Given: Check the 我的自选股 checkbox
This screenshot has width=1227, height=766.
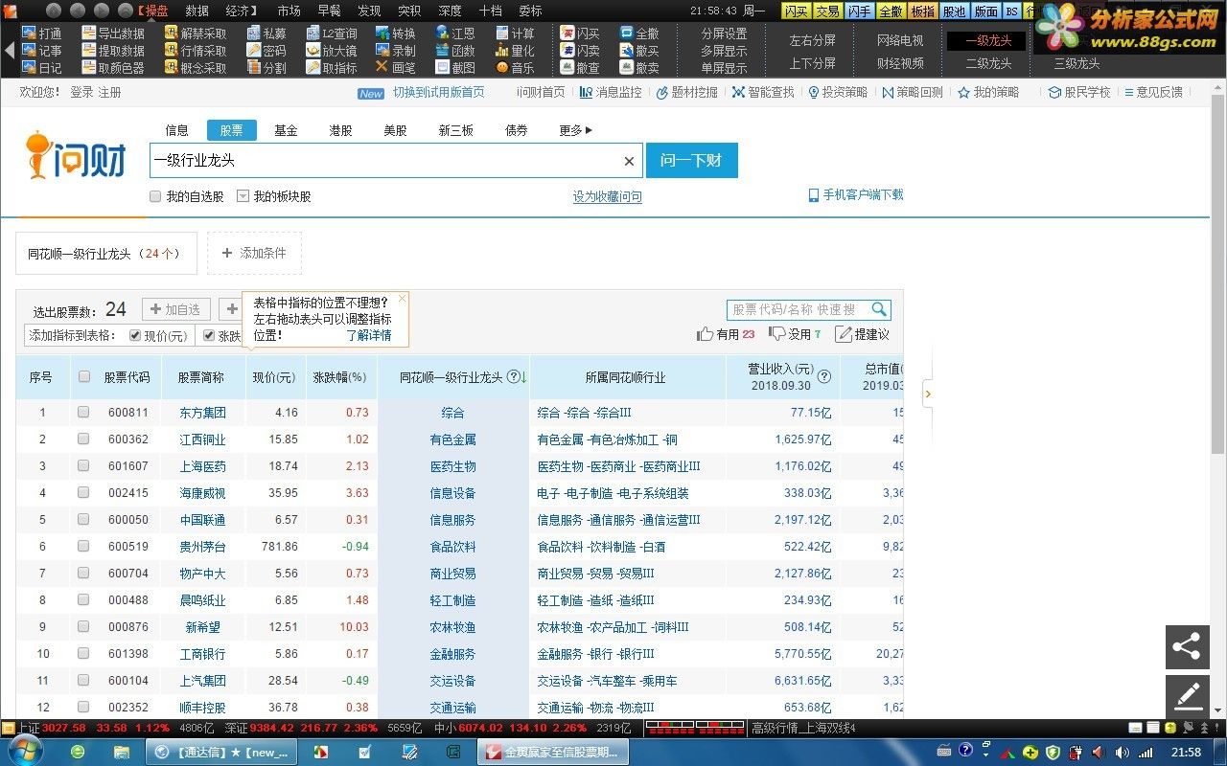Looking at the screenshot, I should pos(155,196).
